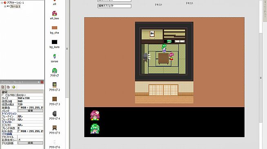267x149 pixels.
Task: Click the フレーム 1 frame icon in tree
Action: (8, 6)
